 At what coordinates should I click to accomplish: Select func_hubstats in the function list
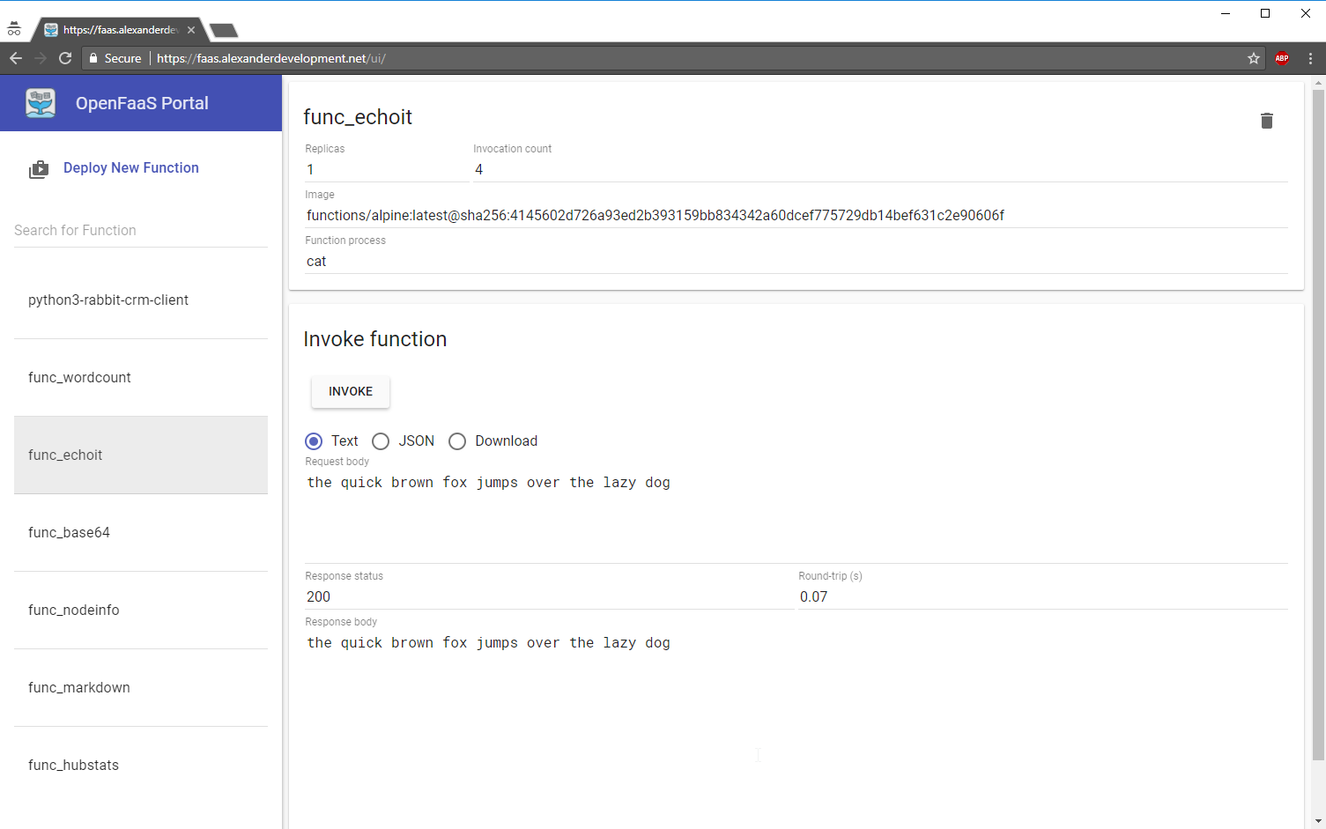click(141, 766)
